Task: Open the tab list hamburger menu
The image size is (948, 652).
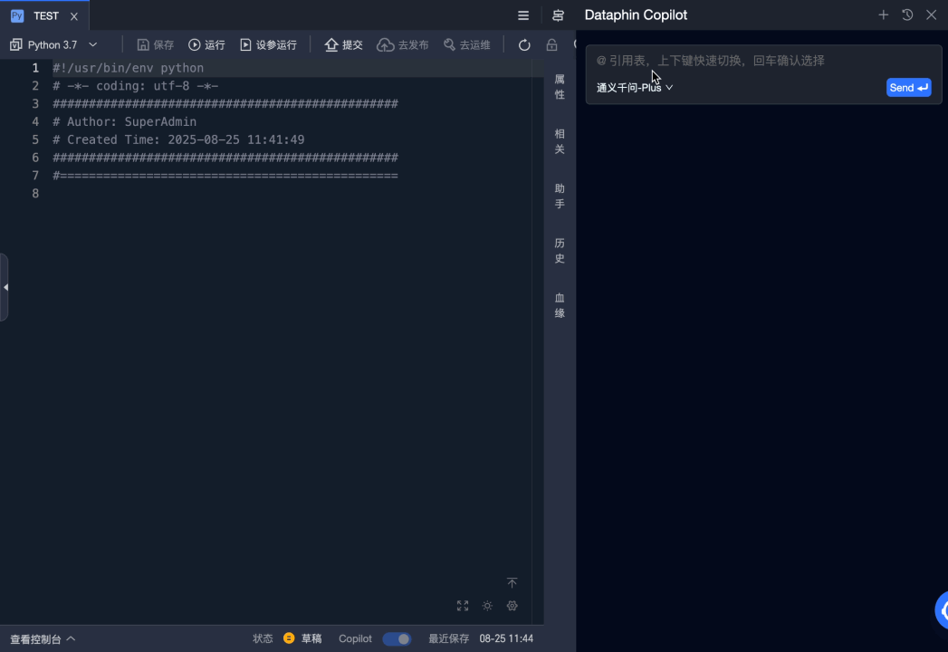Action: pos(523,15)
